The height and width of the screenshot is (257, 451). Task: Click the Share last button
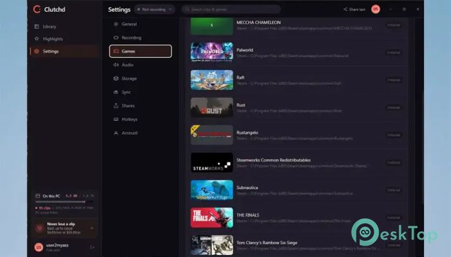pyautogui.click(x=354, y=9)
